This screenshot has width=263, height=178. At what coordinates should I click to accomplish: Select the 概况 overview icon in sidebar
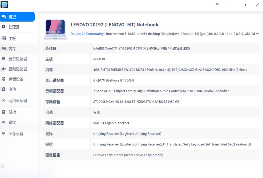click(x=3, y=17)
